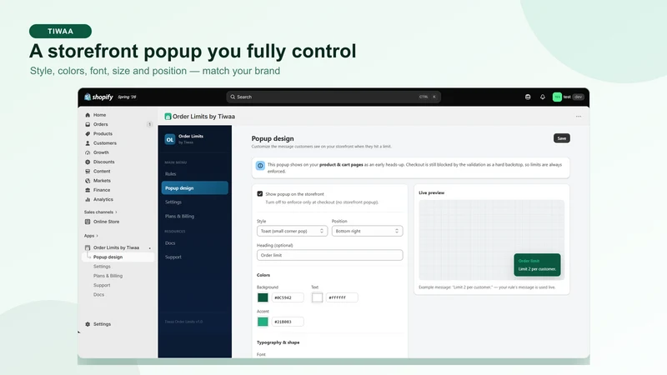Click the Heading text field
The height and width of the screenshot is (375, 667).
coord(329,255)
